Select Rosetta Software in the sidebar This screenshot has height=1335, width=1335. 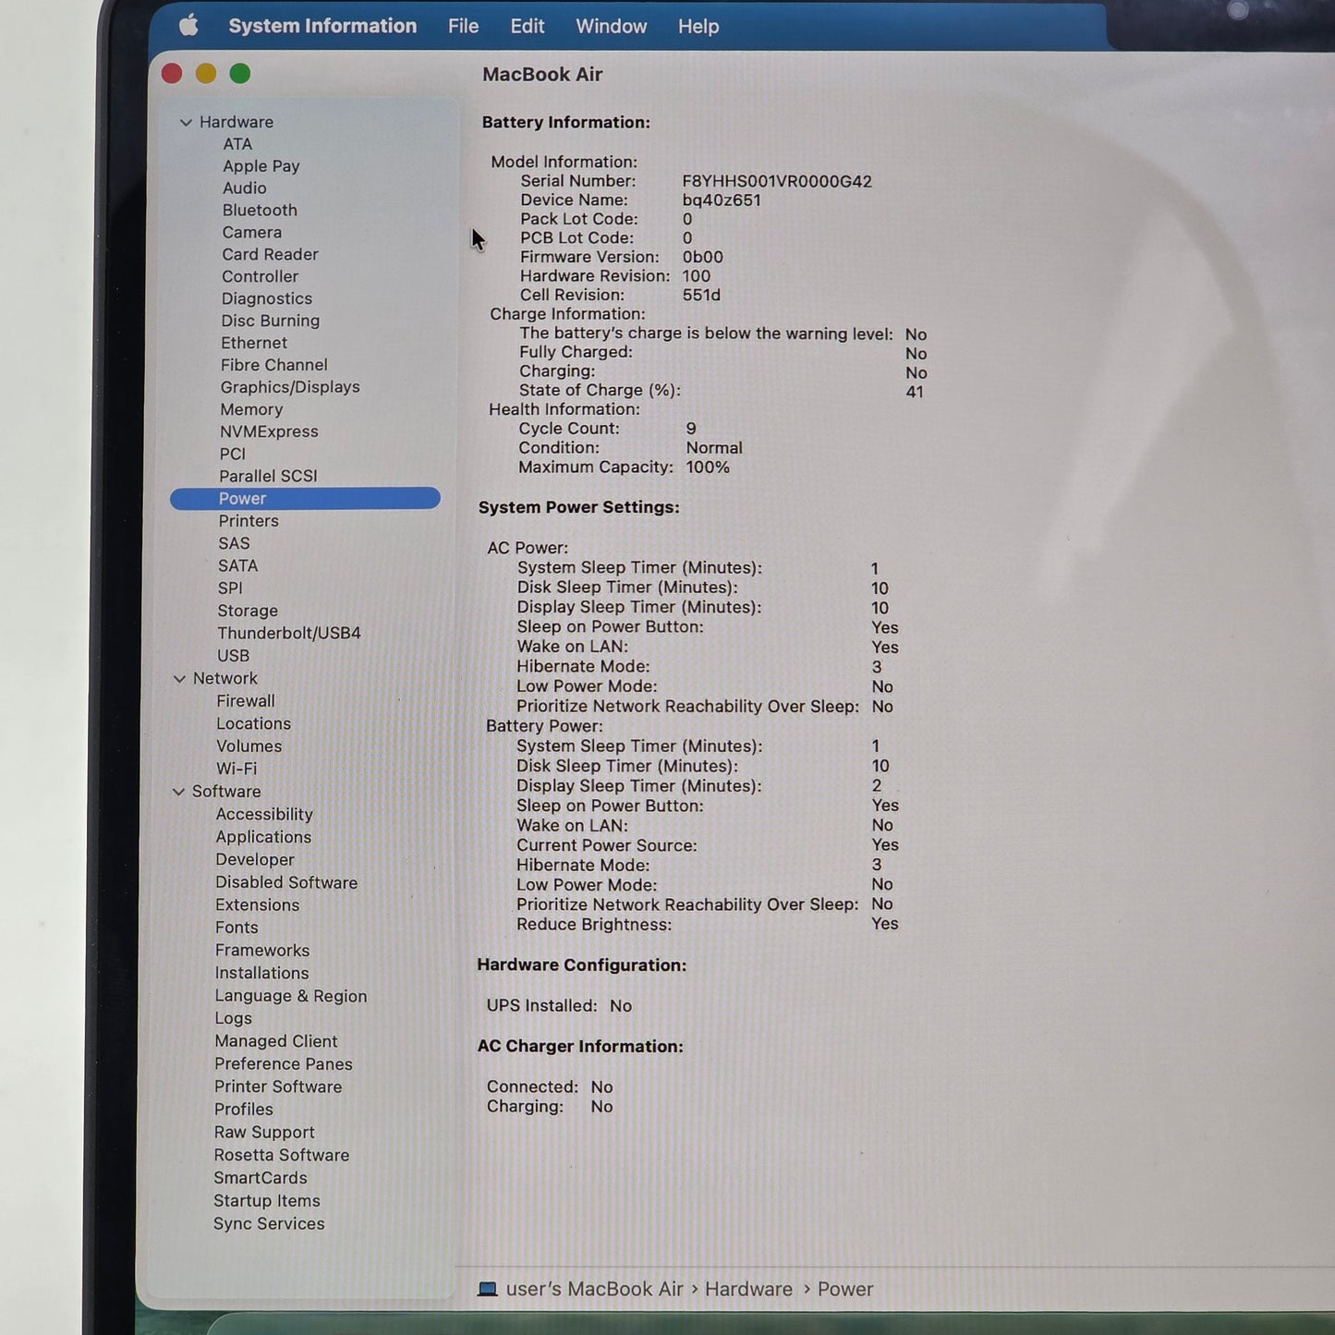[x=282, y=1155]
